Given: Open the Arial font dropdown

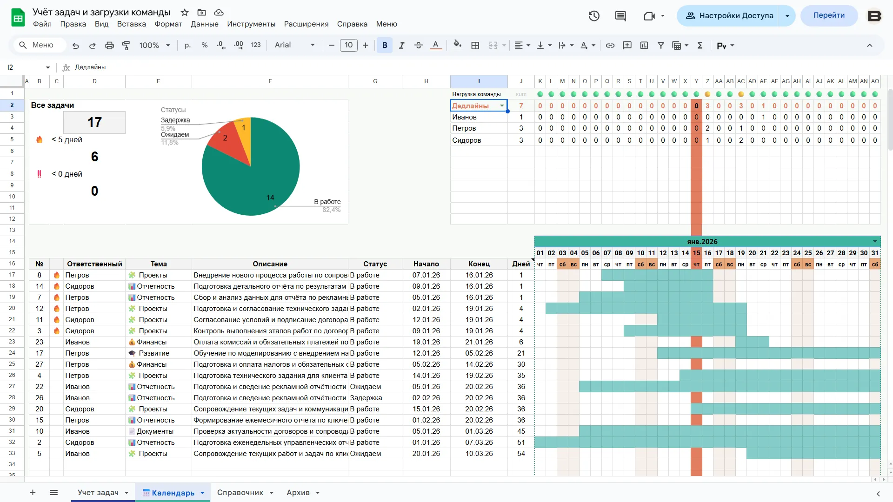Looking at the screenshot, I should pos(295,45).
